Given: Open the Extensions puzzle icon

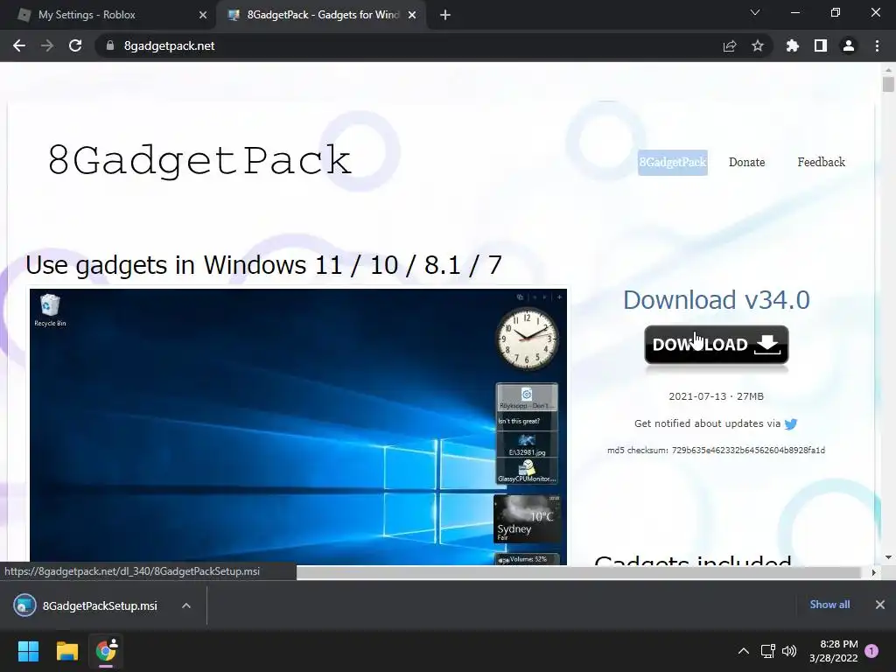Looking at the screenshot, I should point(792,45).
